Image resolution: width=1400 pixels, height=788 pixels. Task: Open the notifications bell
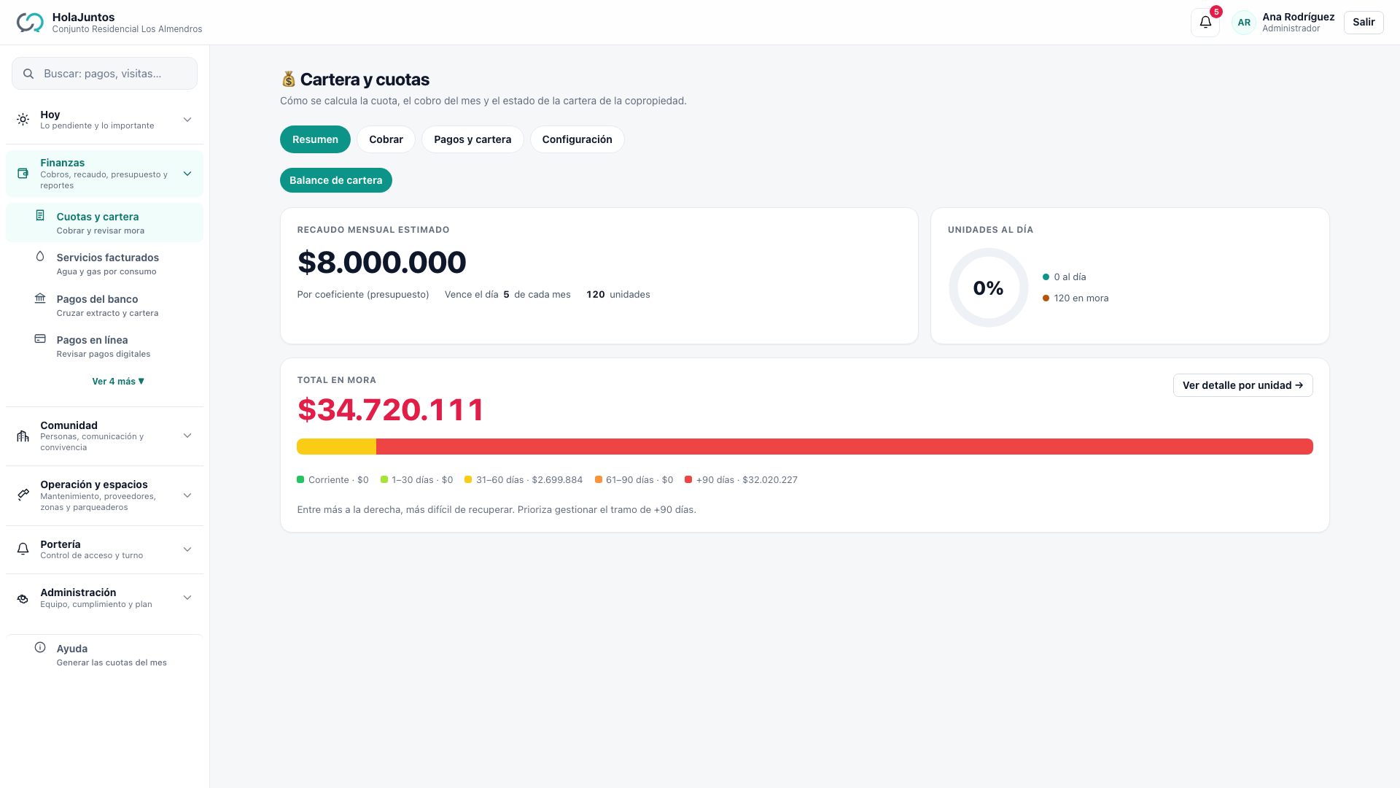[1205, 23]
